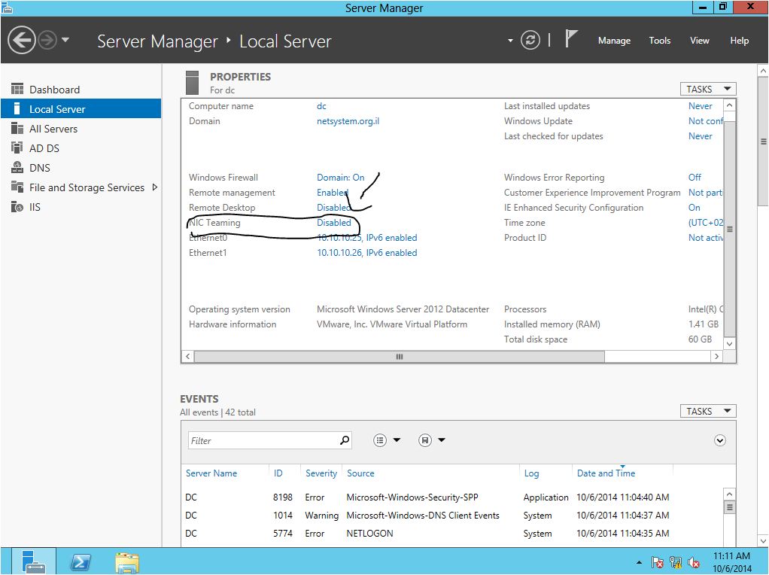The height and width of the screenshot is (575, 769).
Task: Launch PowerShell from the taskbar
Action: point(81,562)
